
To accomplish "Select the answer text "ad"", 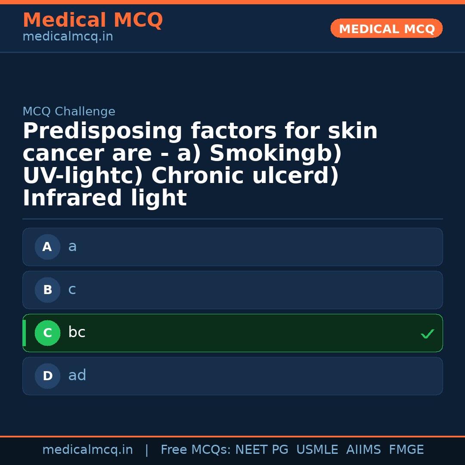I will click(x=77, y=375).
